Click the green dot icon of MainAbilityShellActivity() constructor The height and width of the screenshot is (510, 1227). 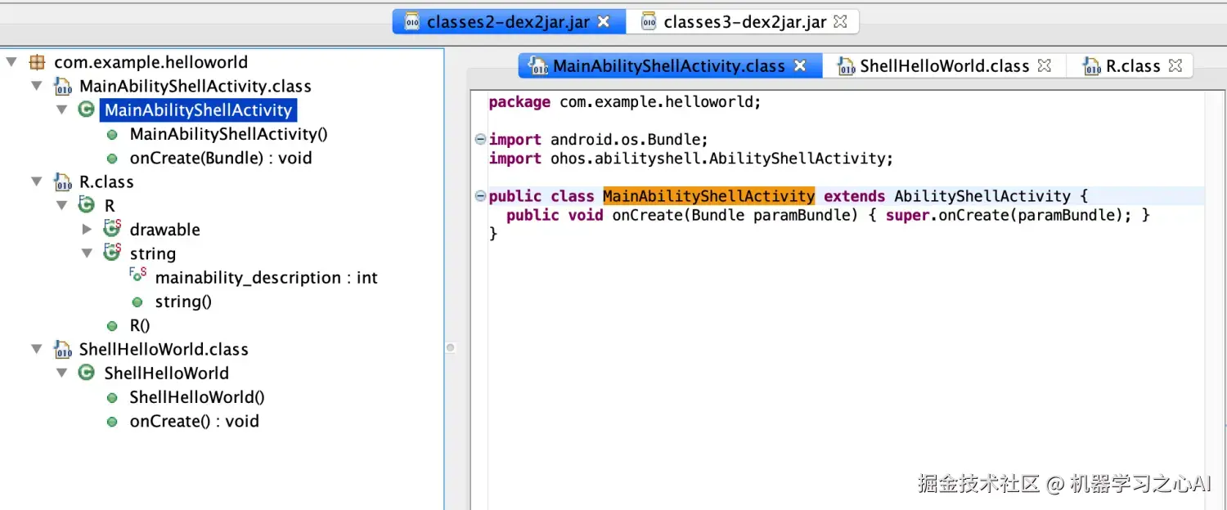pyautogui.click(x=112, y=135)
